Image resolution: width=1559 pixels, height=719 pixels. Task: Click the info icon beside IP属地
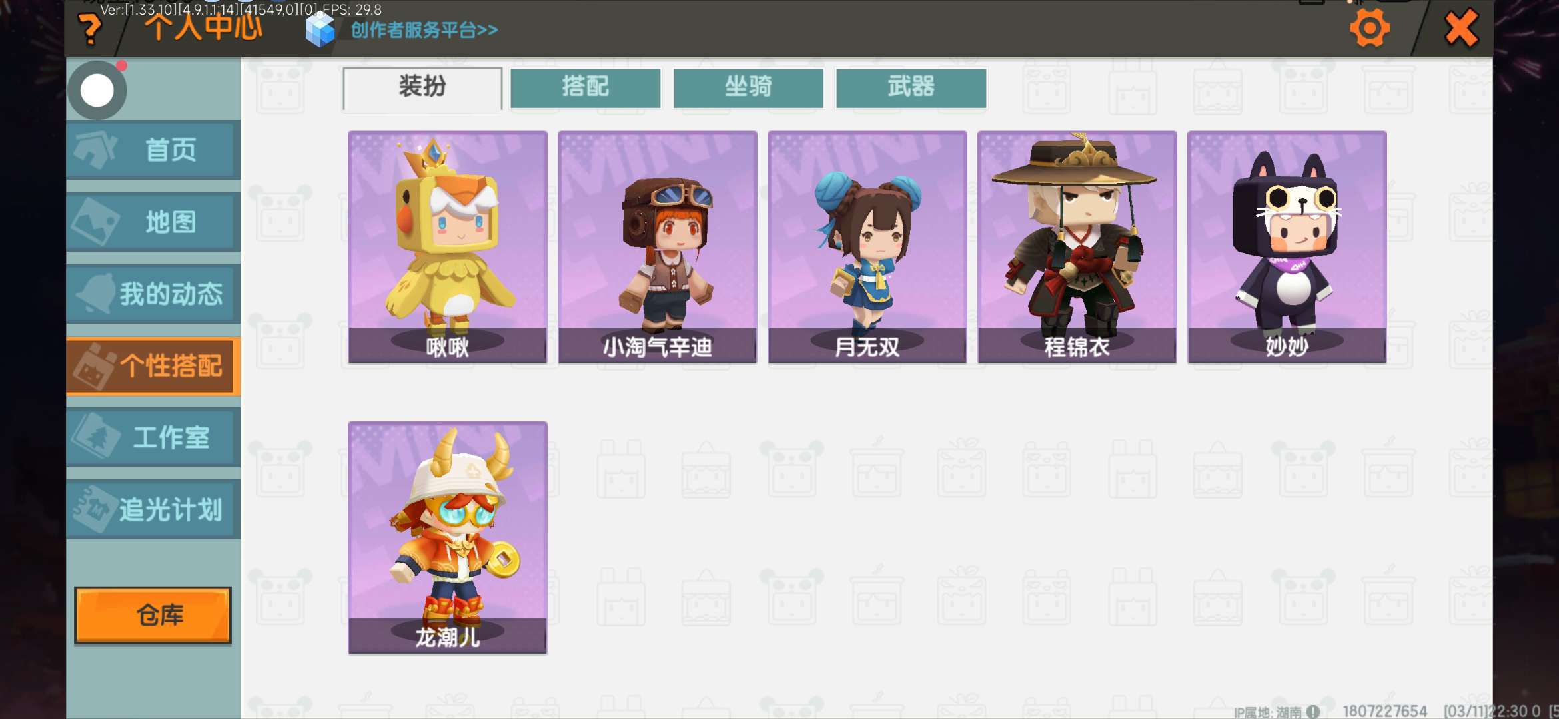[x=1313, y=711]
